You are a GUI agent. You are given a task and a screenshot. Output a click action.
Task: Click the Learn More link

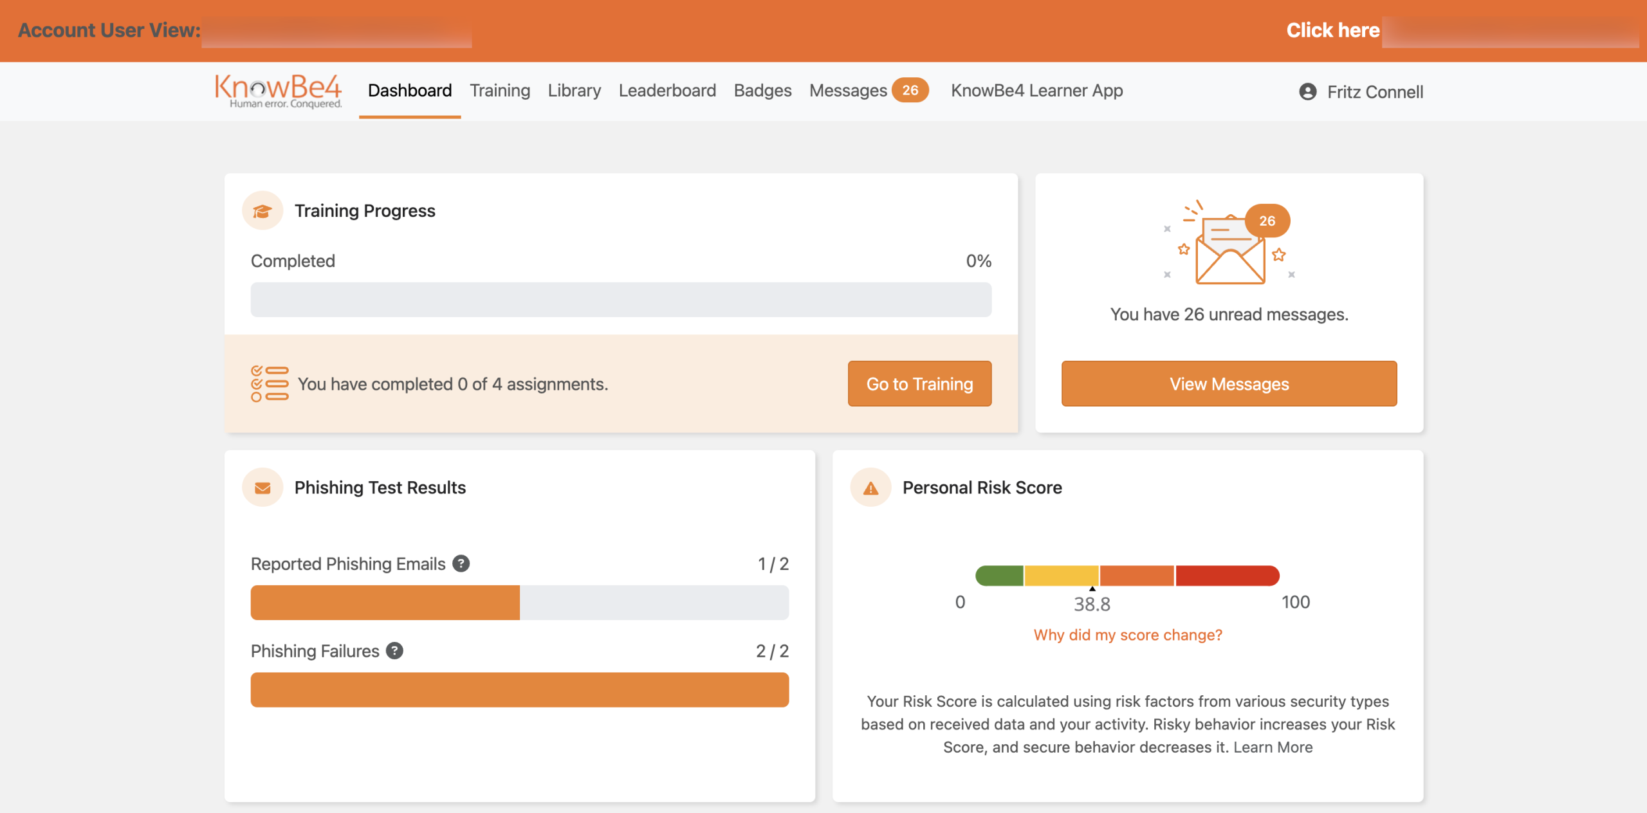[1273, 747]
